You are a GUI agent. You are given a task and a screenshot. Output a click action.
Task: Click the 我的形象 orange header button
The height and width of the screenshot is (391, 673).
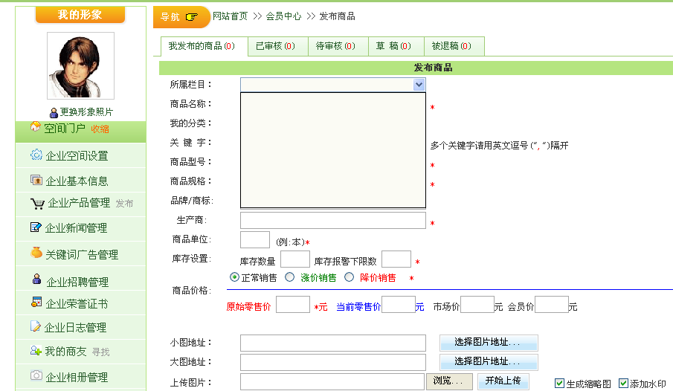point(80,15)
